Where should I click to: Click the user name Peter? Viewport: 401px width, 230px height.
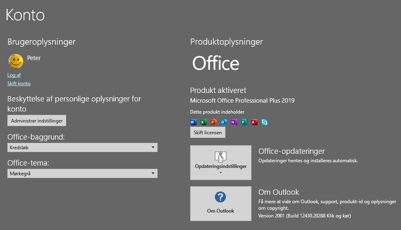34,58
